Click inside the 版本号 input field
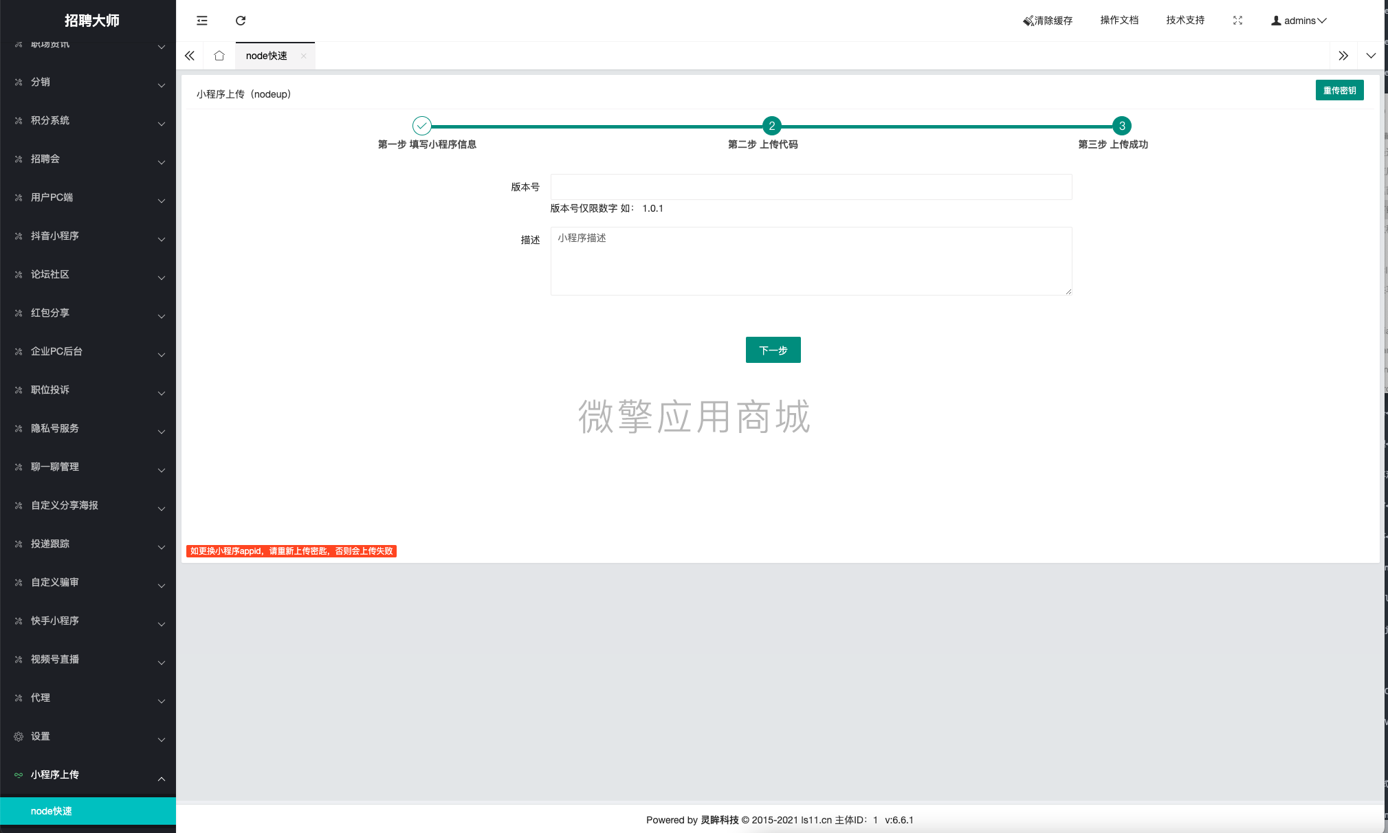The width and height of the screenshot is (1388, 833). [811, 186]
